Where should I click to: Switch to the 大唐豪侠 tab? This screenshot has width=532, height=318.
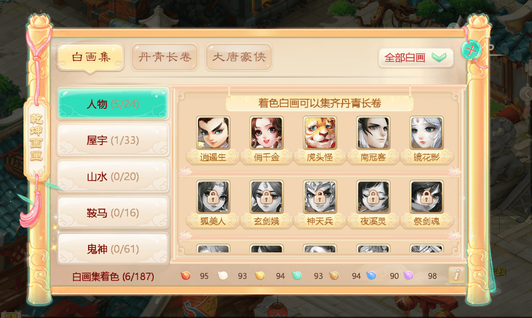click(239, 57)
